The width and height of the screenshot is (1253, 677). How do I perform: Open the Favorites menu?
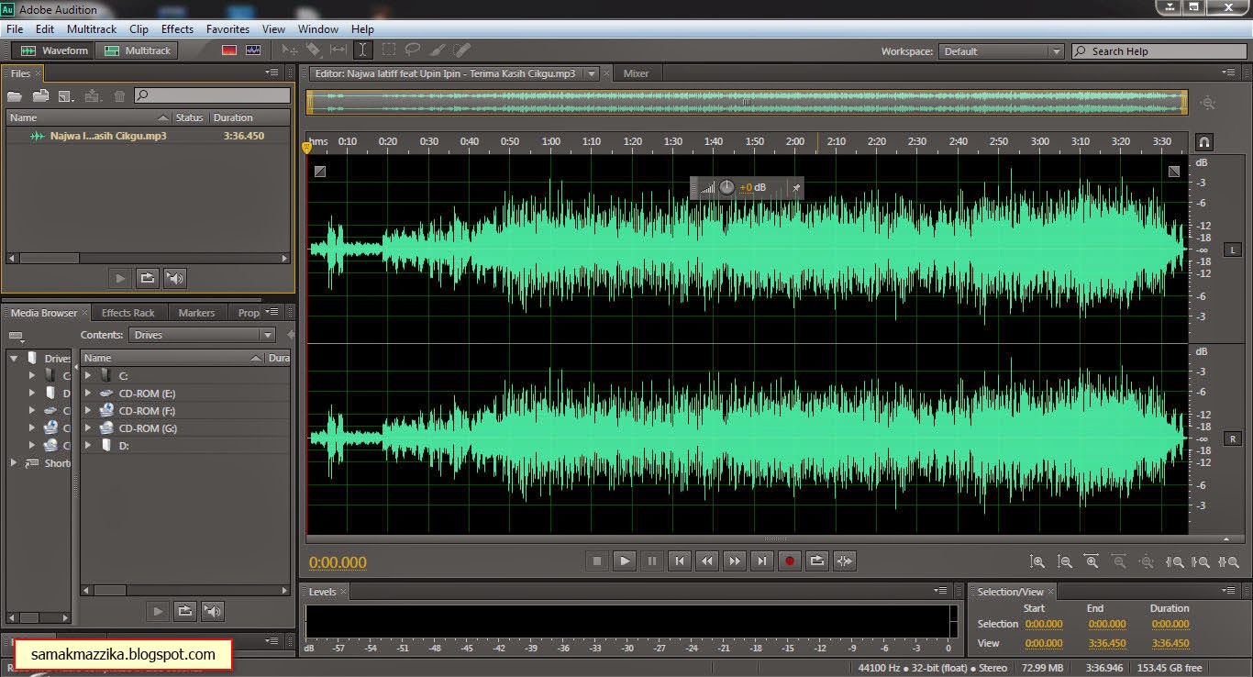coord(227,29)
